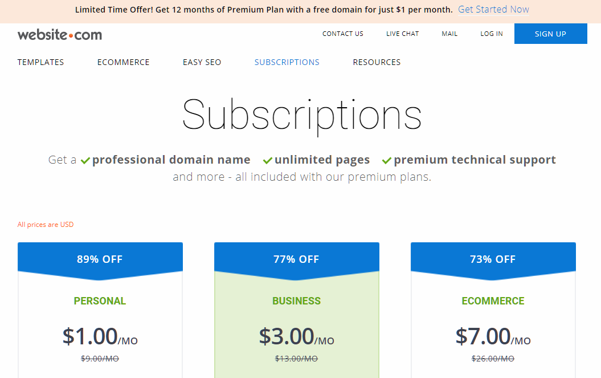601x378 pixels.
Task: Open the Templates menu
Action: click(40, 62)
